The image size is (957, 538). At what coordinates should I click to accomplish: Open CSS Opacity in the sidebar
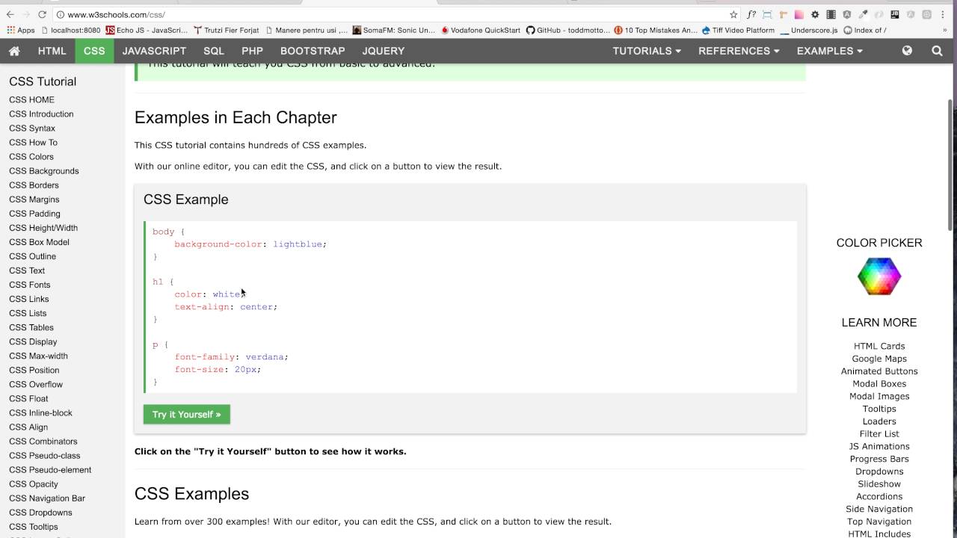34,484
